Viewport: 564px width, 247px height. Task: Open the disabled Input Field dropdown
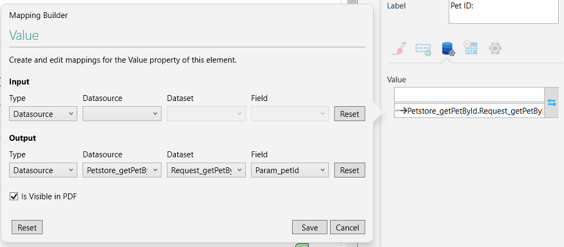coord(289,114)
